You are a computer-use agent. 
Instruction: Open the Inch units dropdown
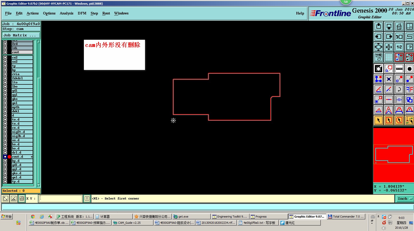405,198
